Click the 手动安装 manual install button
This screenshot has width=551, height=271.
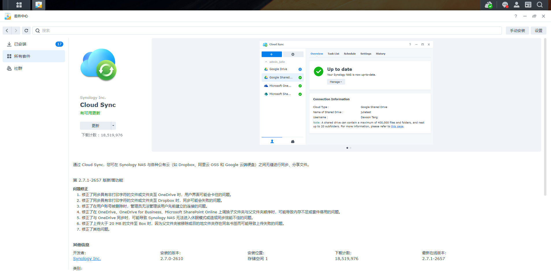coord(517,31)
